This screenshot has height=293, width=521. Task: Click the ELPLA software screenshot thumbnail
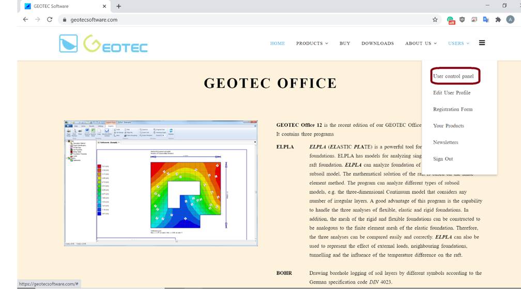coord(161,183)
